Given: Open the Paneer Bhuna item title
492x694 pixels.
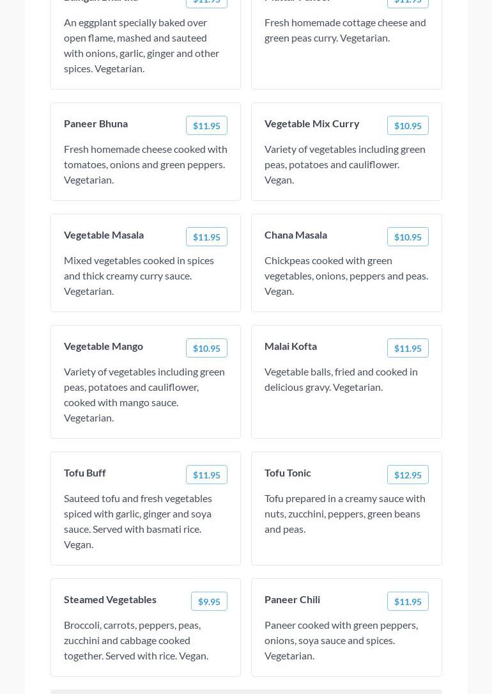Looking at the screenshot, I should (x=96, y=123).
